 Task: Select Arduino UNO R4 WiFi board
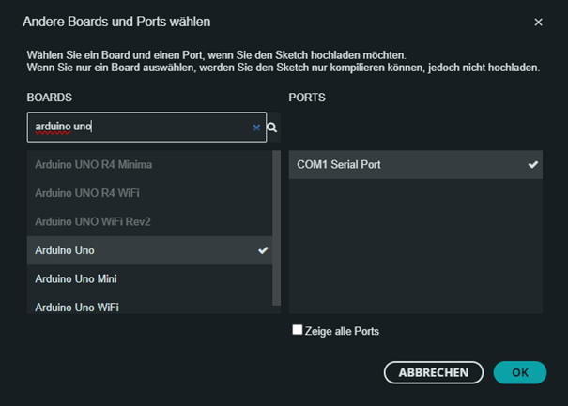coord(149,193)
